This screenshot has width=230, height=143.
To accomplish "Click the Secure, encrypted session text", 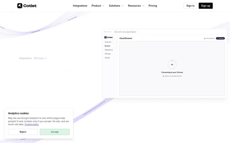I will (x=173, y=76).
